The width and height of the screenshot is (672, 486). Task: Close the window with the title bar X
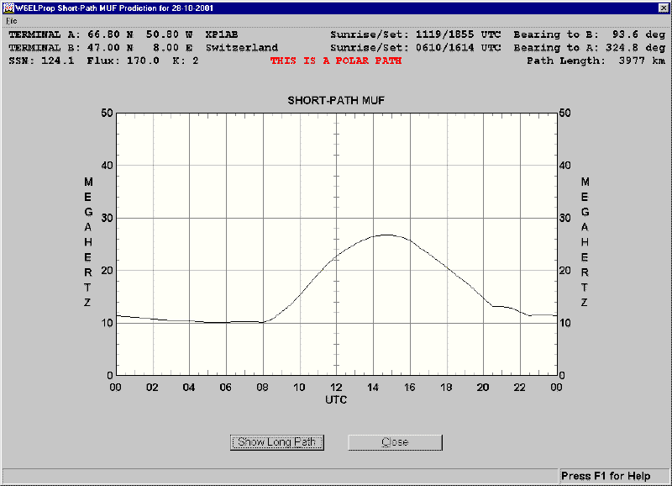(x=663, y=8)
